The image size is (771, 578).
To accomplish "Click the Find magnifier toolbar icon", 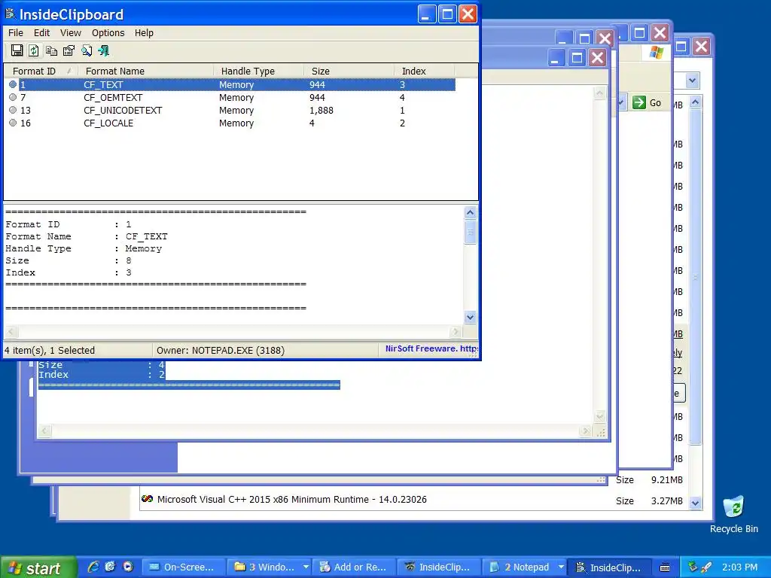I will point(87,50).
